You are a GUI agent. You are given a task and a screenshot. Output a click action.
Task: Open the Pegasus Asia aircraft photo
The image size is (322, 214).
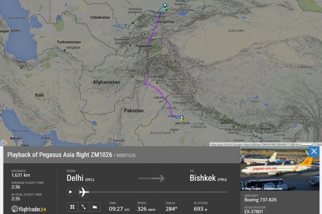[x=280, y=168]
